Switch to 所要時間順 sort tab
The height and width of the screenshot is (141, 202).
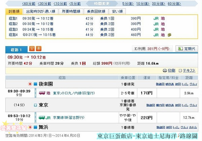tap(71, 11)
